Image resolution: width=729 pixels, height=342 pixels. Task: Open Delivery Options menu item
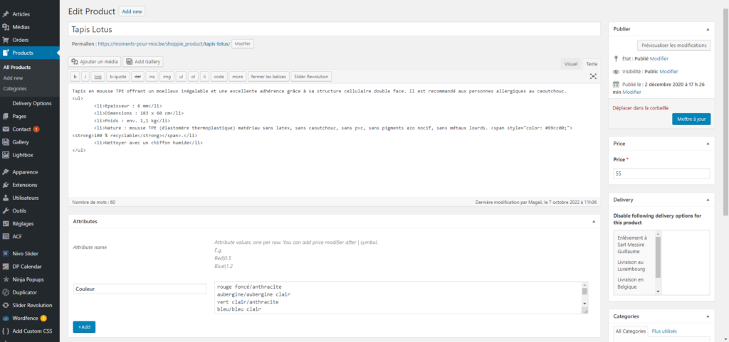32,104
